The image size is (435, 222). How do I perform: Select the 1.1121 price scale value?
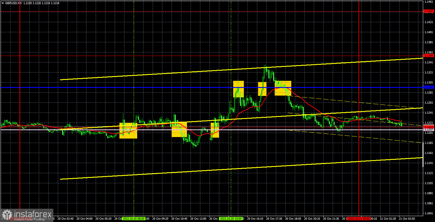pyautogui.click(x=429, y=173)
